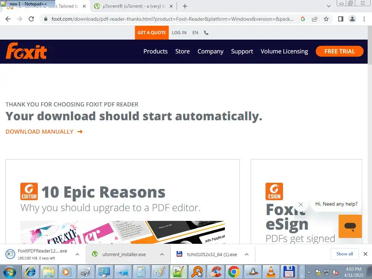Image resolution: width=372 pixels, height=279 pixels.
Task: Click the 'Hi. Need any help?' message
Action: pyautogui.click(x=336, y=204)
